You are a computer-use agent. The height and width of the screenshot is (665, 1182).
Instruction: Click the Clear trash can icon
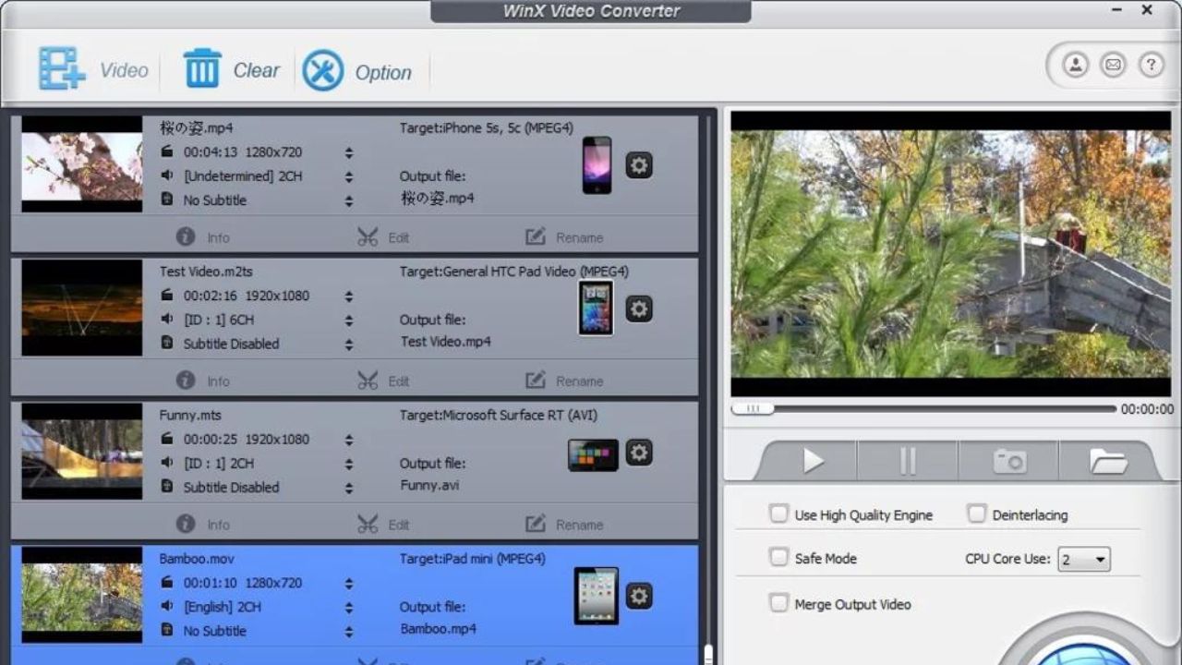click(202, 69)
